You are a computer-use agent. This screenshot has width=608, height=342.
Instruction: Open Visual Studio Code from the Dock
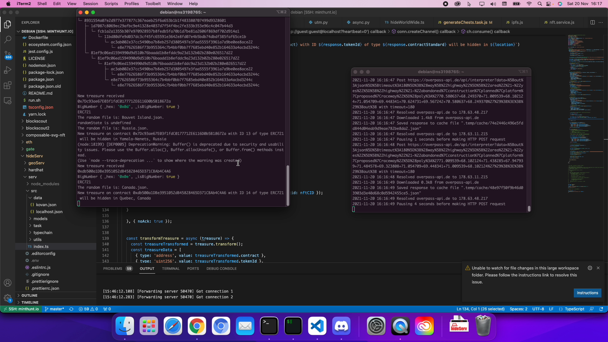317,326
